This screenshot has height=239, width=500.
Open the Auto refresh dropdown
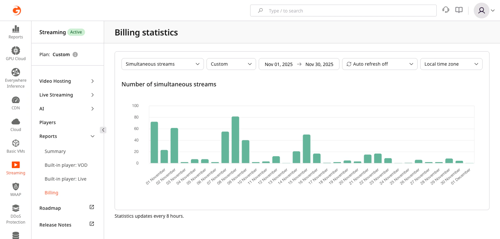pyautogui.click(x=380, y=64)
